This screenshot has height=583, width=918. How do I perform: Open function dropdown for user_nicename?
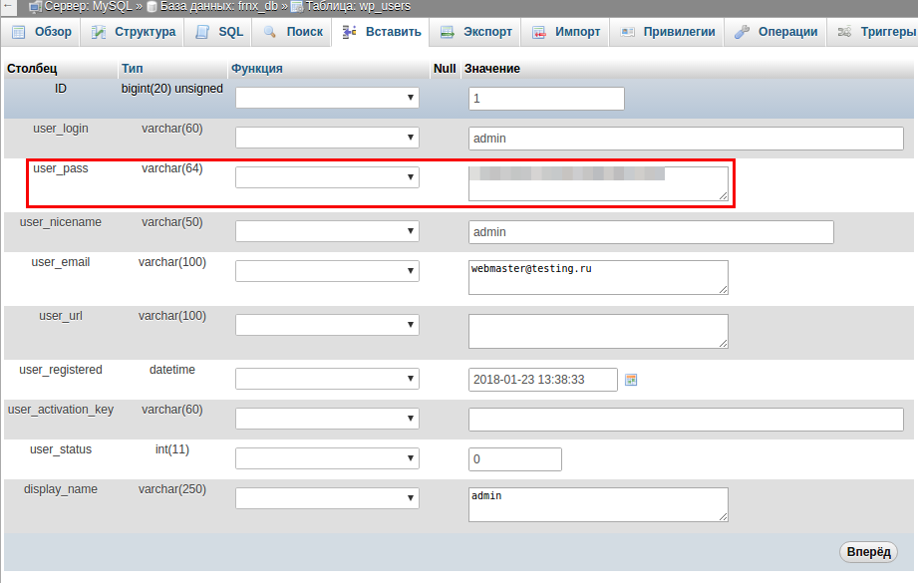[327, 231]
